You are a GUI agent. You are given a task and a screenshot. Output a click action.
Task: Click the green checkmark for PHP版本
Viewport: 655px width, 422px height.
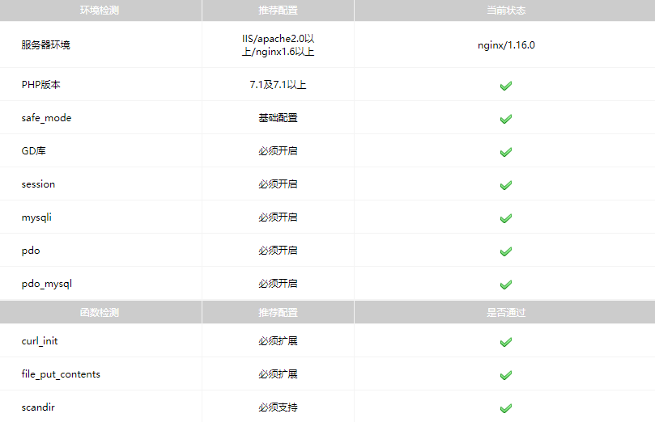click(505, 85)
